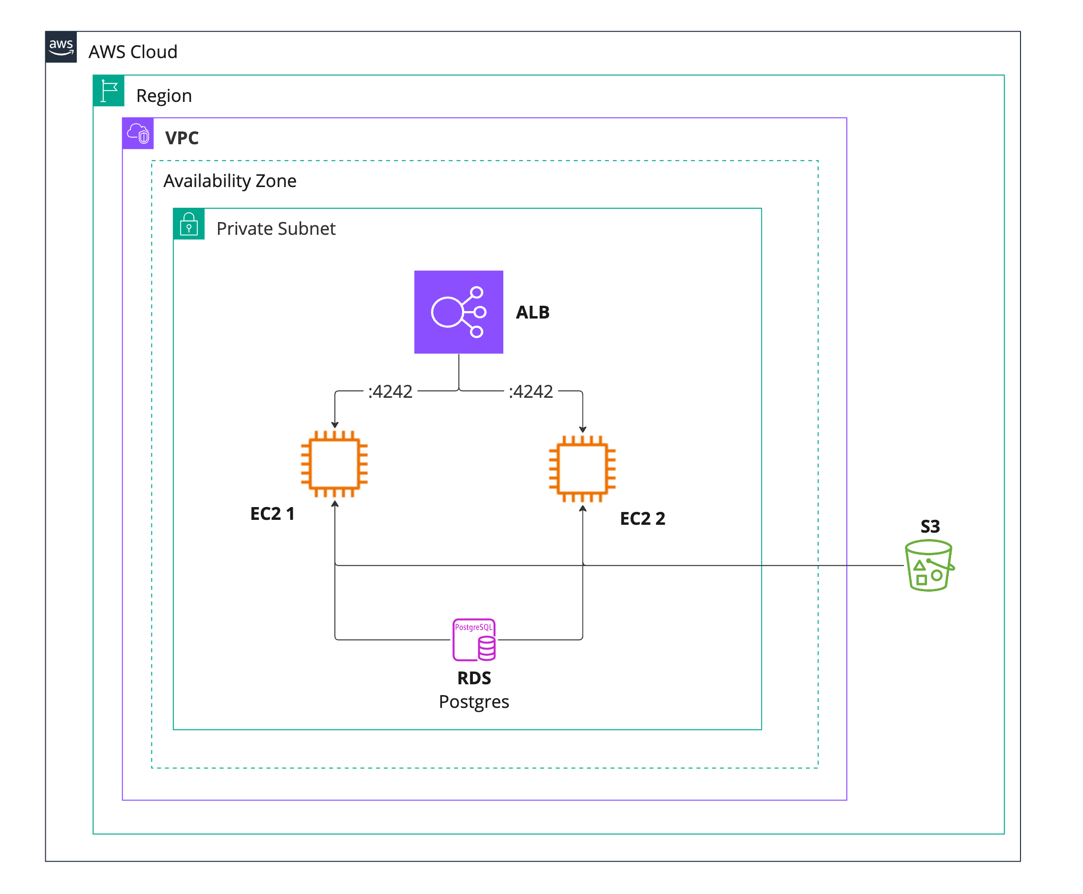Viewport: 1083px width, 894px height.
Task: Select the Region label text
Action: [x=164, y=96]
